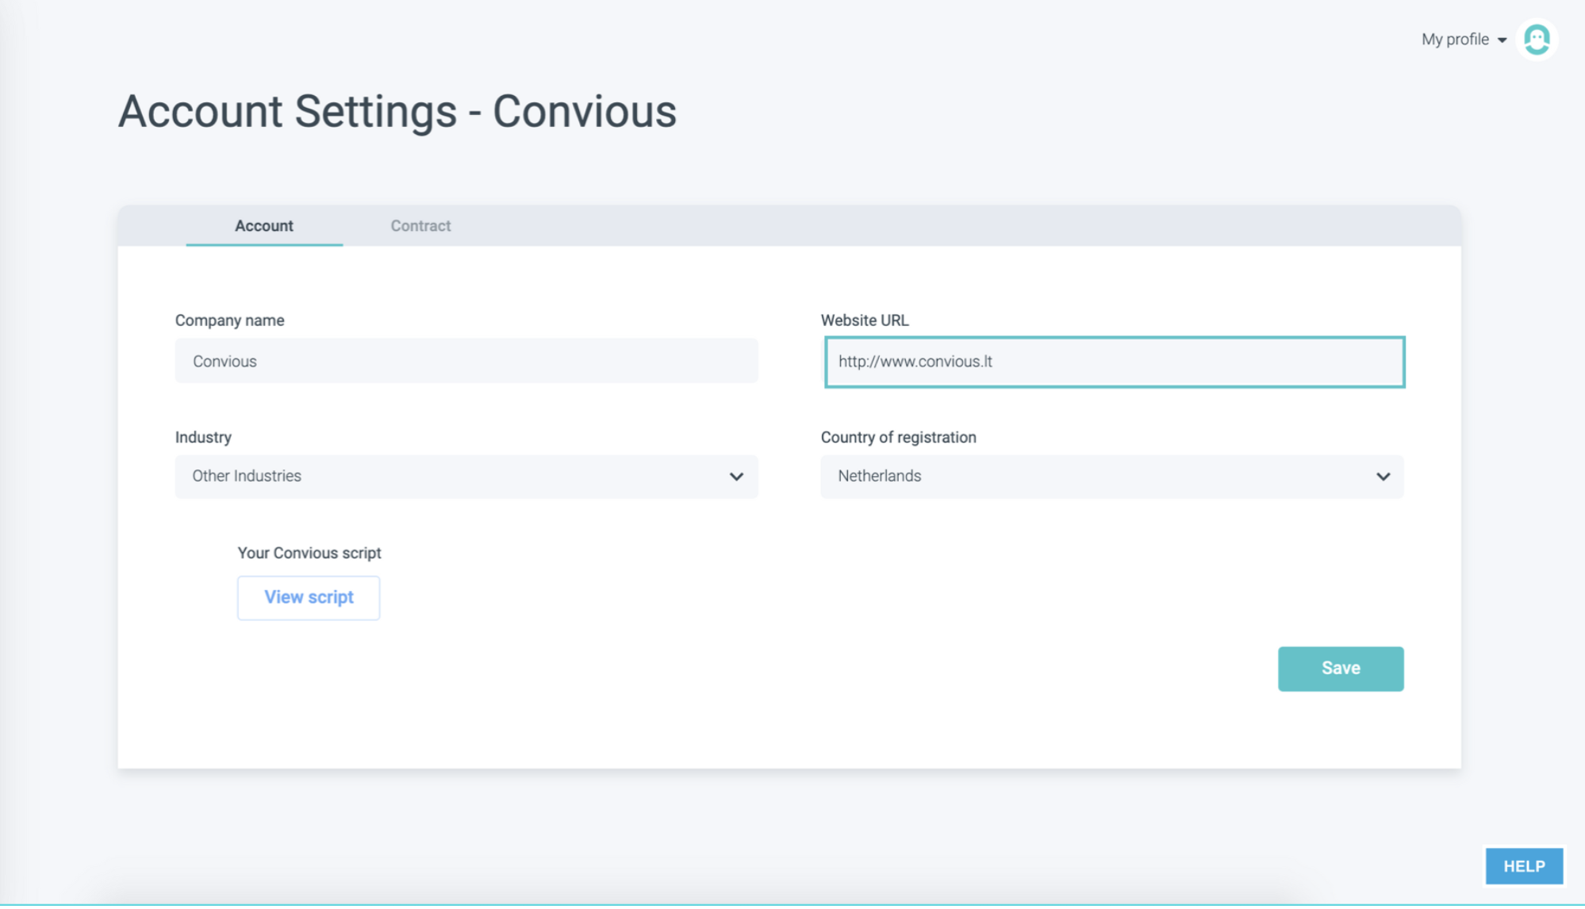The image size is (1585, 909).
Task: Click the Save button
Action: click(1340, 669)
